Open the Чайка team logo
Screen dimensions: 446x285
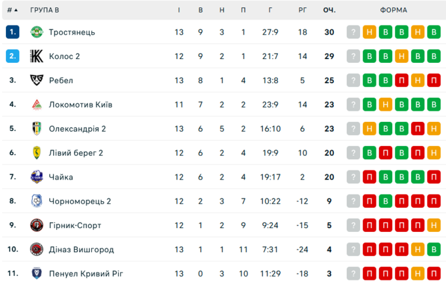click(x=37, y=177)
